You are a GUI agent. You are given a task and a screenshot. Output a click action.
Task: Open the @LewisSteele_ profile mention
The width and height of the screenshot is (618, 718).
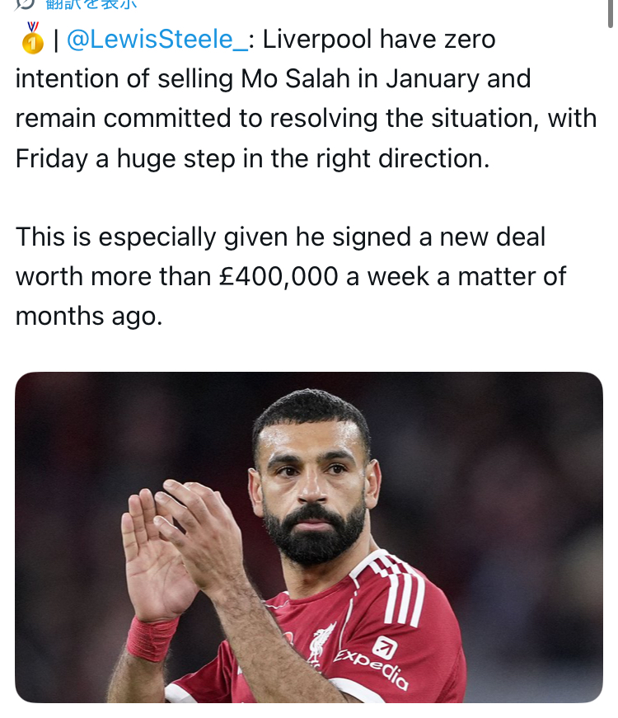[155, 39]
